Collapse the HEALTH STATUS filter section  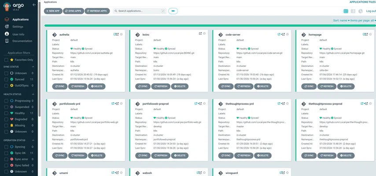[x=33, y=94]
